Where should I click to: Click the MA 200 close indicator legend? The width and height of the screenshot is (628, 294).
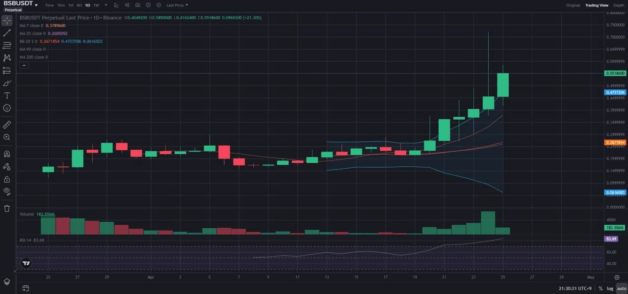[x=33, y=57]
